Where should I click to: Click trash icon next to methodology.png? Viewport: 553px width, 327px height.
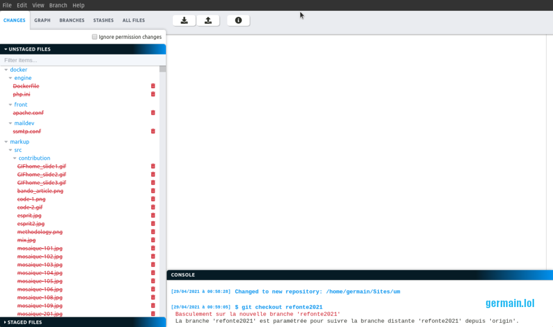coord(153,232)
